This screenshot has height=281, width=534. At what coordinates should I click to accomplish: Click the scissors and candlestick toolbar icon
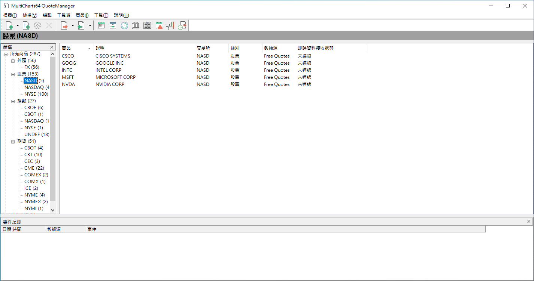tap(170, 25)
